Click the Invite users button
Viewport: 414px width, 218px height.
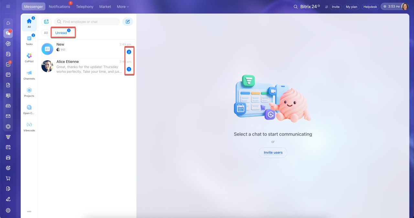point(273,153)
